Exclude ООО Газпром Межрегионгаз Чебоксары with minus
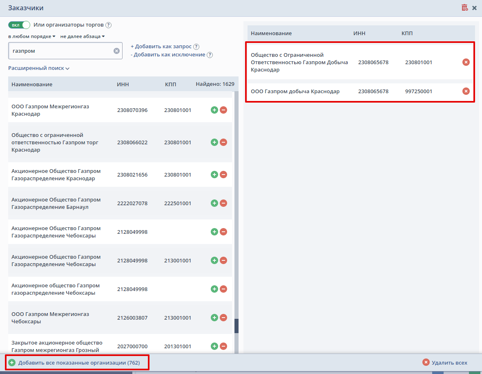Image resolution: width=482 pixels, height=374 pixels. (223, 318)
